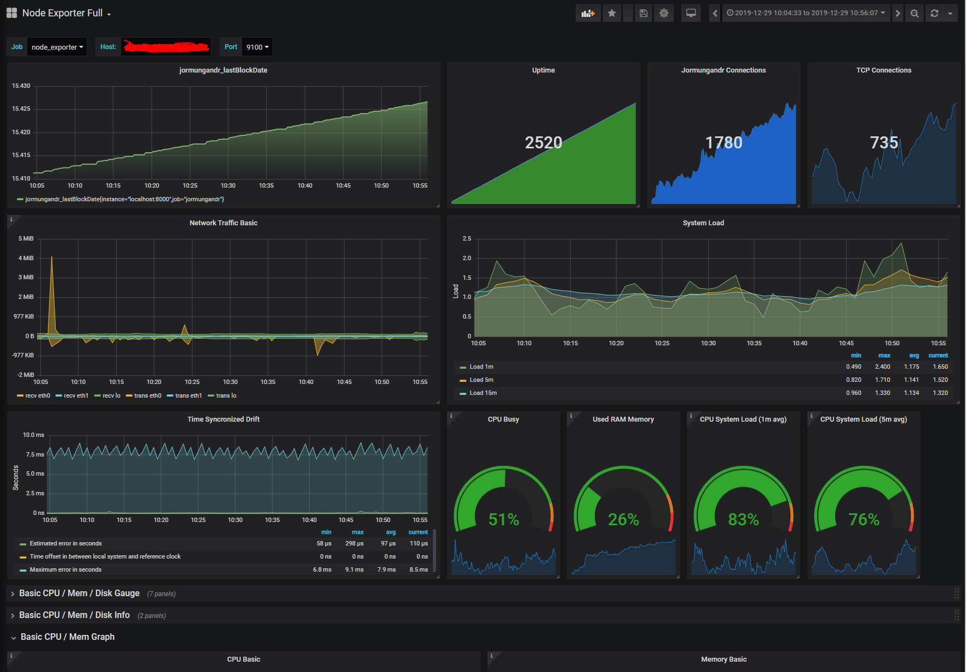Open the time range picker showing 2019-12-29
The height and width of the screenshot is (672, 966).
point(806,13)
